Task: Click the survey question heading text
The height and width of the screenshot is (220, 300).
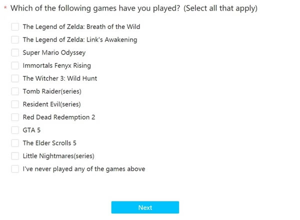Action: [133, 8]
